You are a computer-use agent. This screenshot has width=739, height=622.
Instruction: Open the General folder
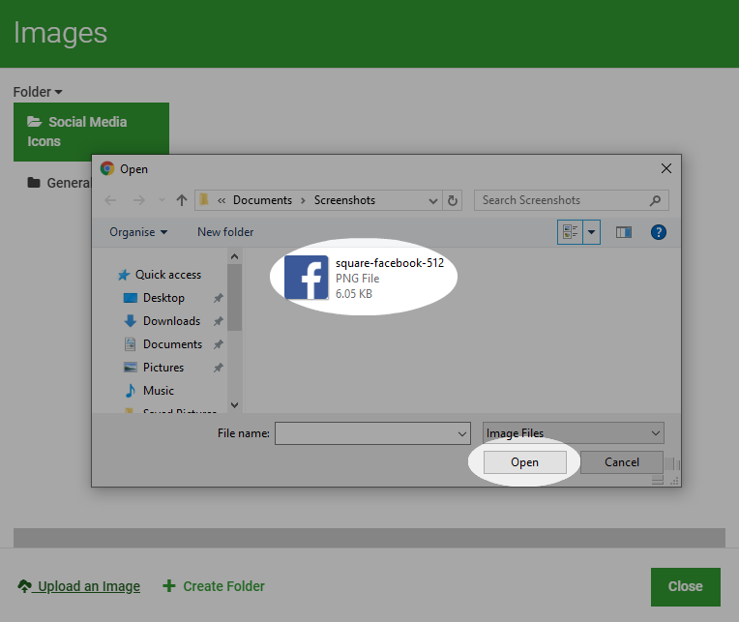59,183
